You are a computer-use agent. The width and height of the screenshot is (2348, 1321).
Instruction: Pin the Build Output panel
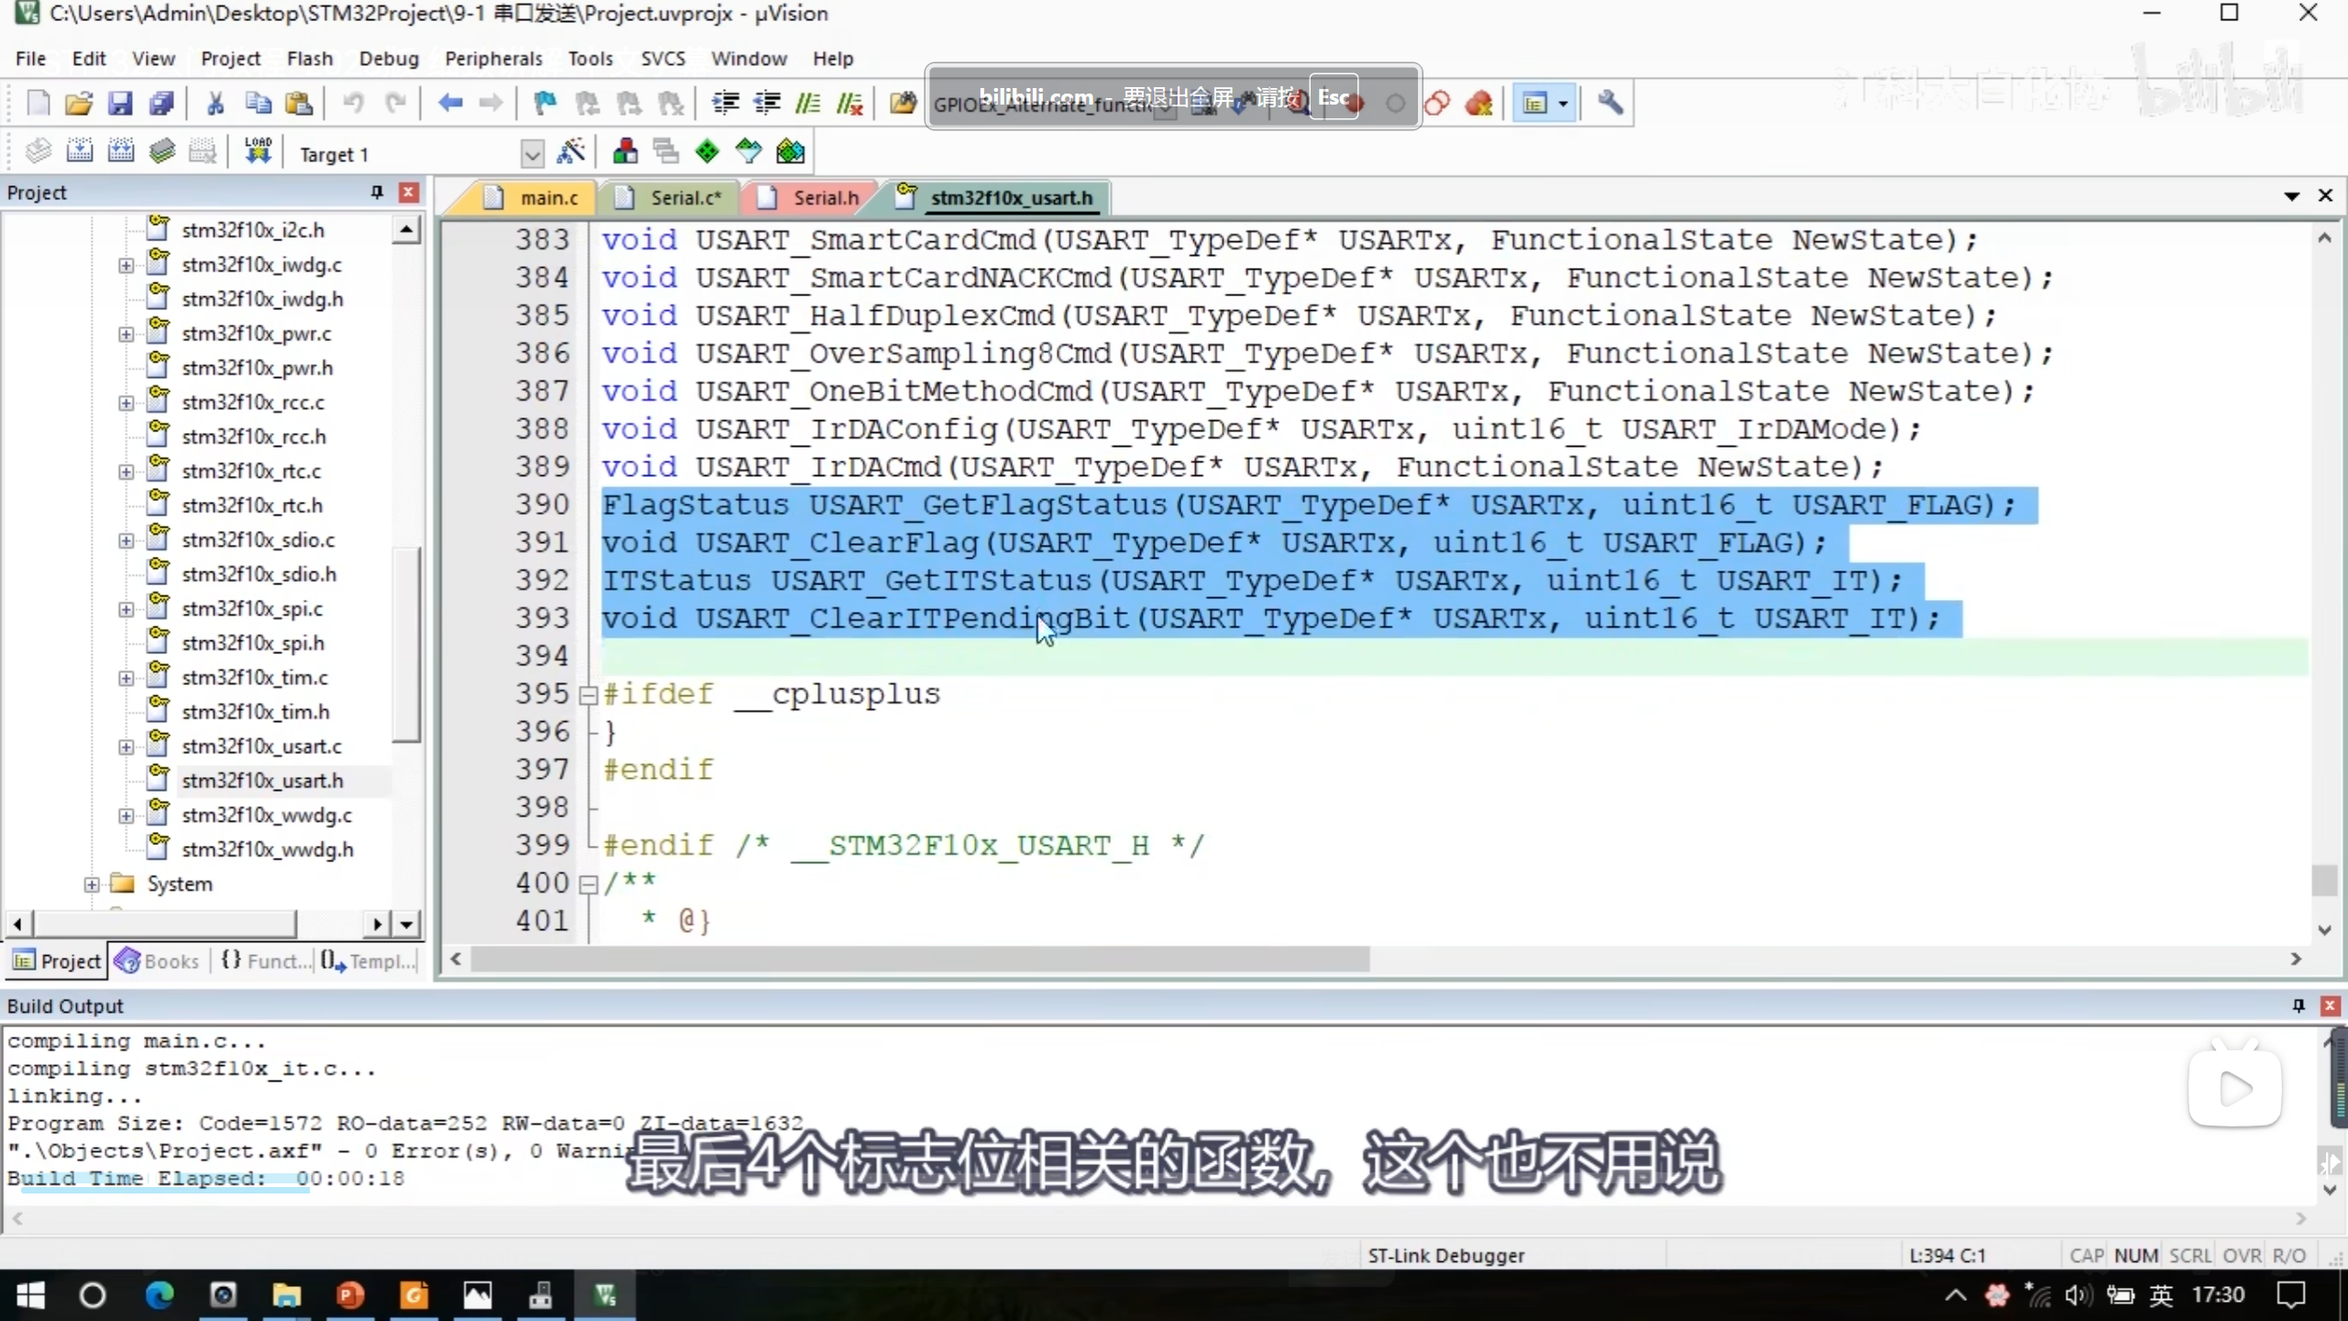(x=2298, y=1005)
